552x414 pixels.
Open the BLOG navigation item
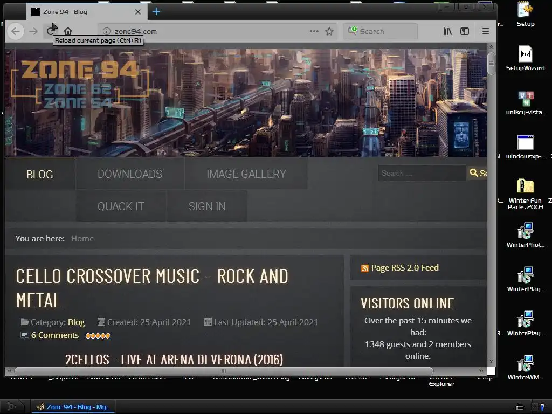coord(40,174)
